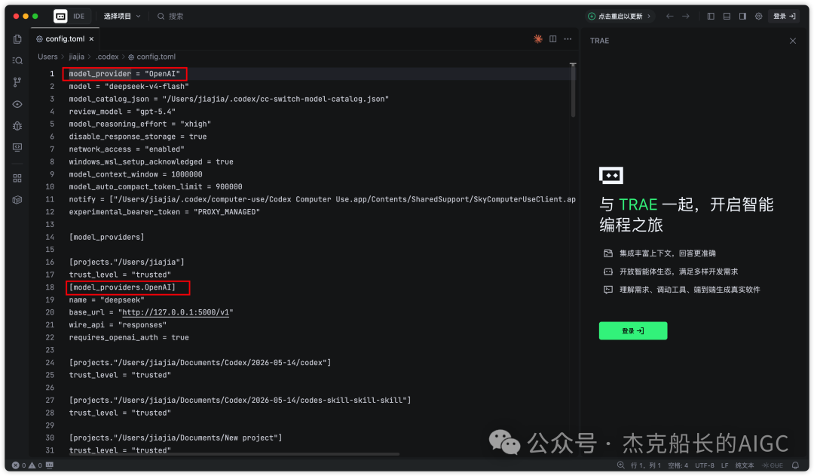The height and width of the screenshot is (476, 814).
Task: Click line model_context_window = 1000000
Action: coord(136,174)
